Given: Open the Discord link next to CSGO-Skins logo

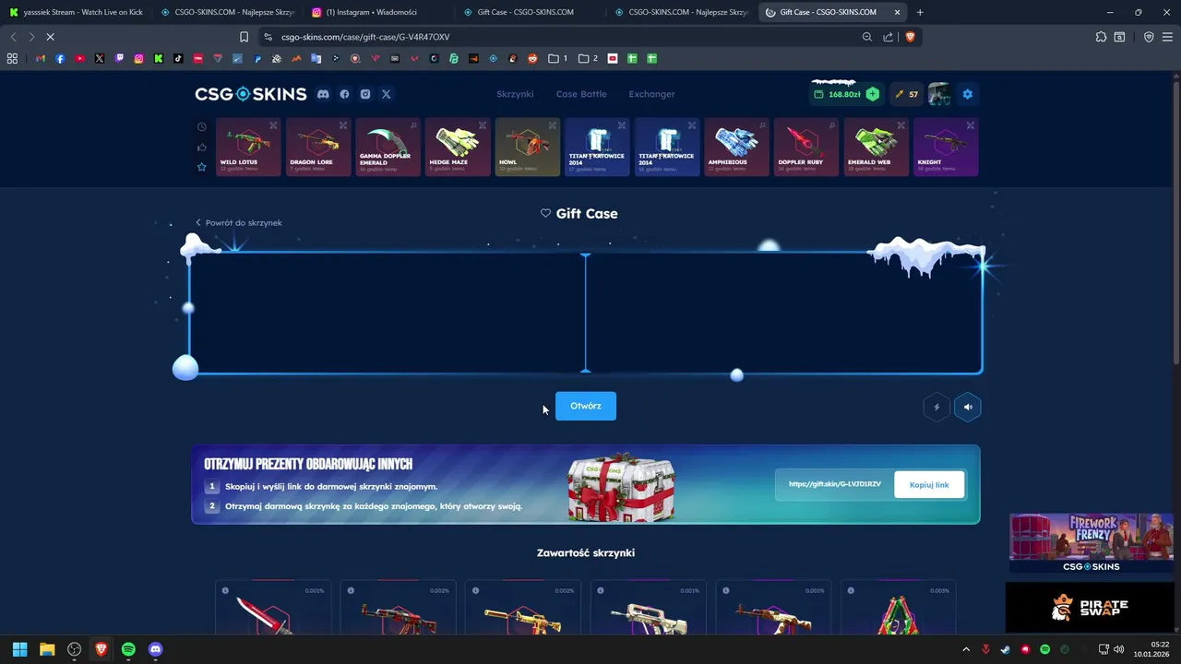Looking at the screenshot, I should [323, 94].
